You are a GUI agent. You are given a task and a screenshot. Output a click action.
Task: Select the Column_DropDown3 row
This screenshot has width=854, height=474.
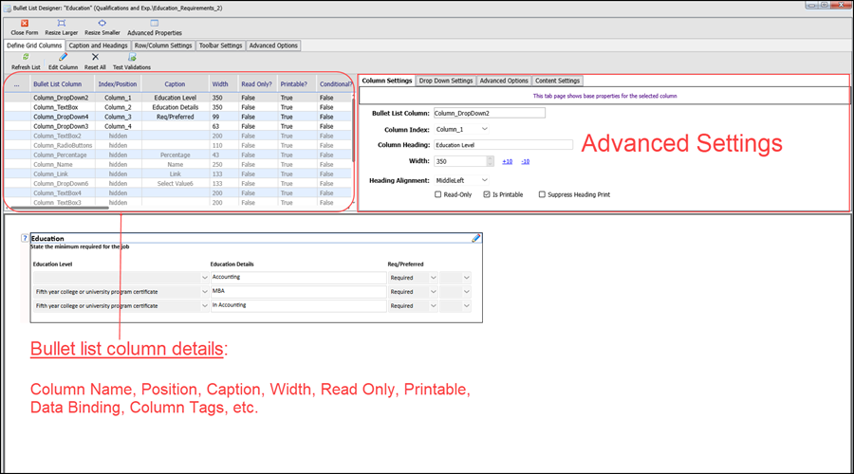click(178, 126)
